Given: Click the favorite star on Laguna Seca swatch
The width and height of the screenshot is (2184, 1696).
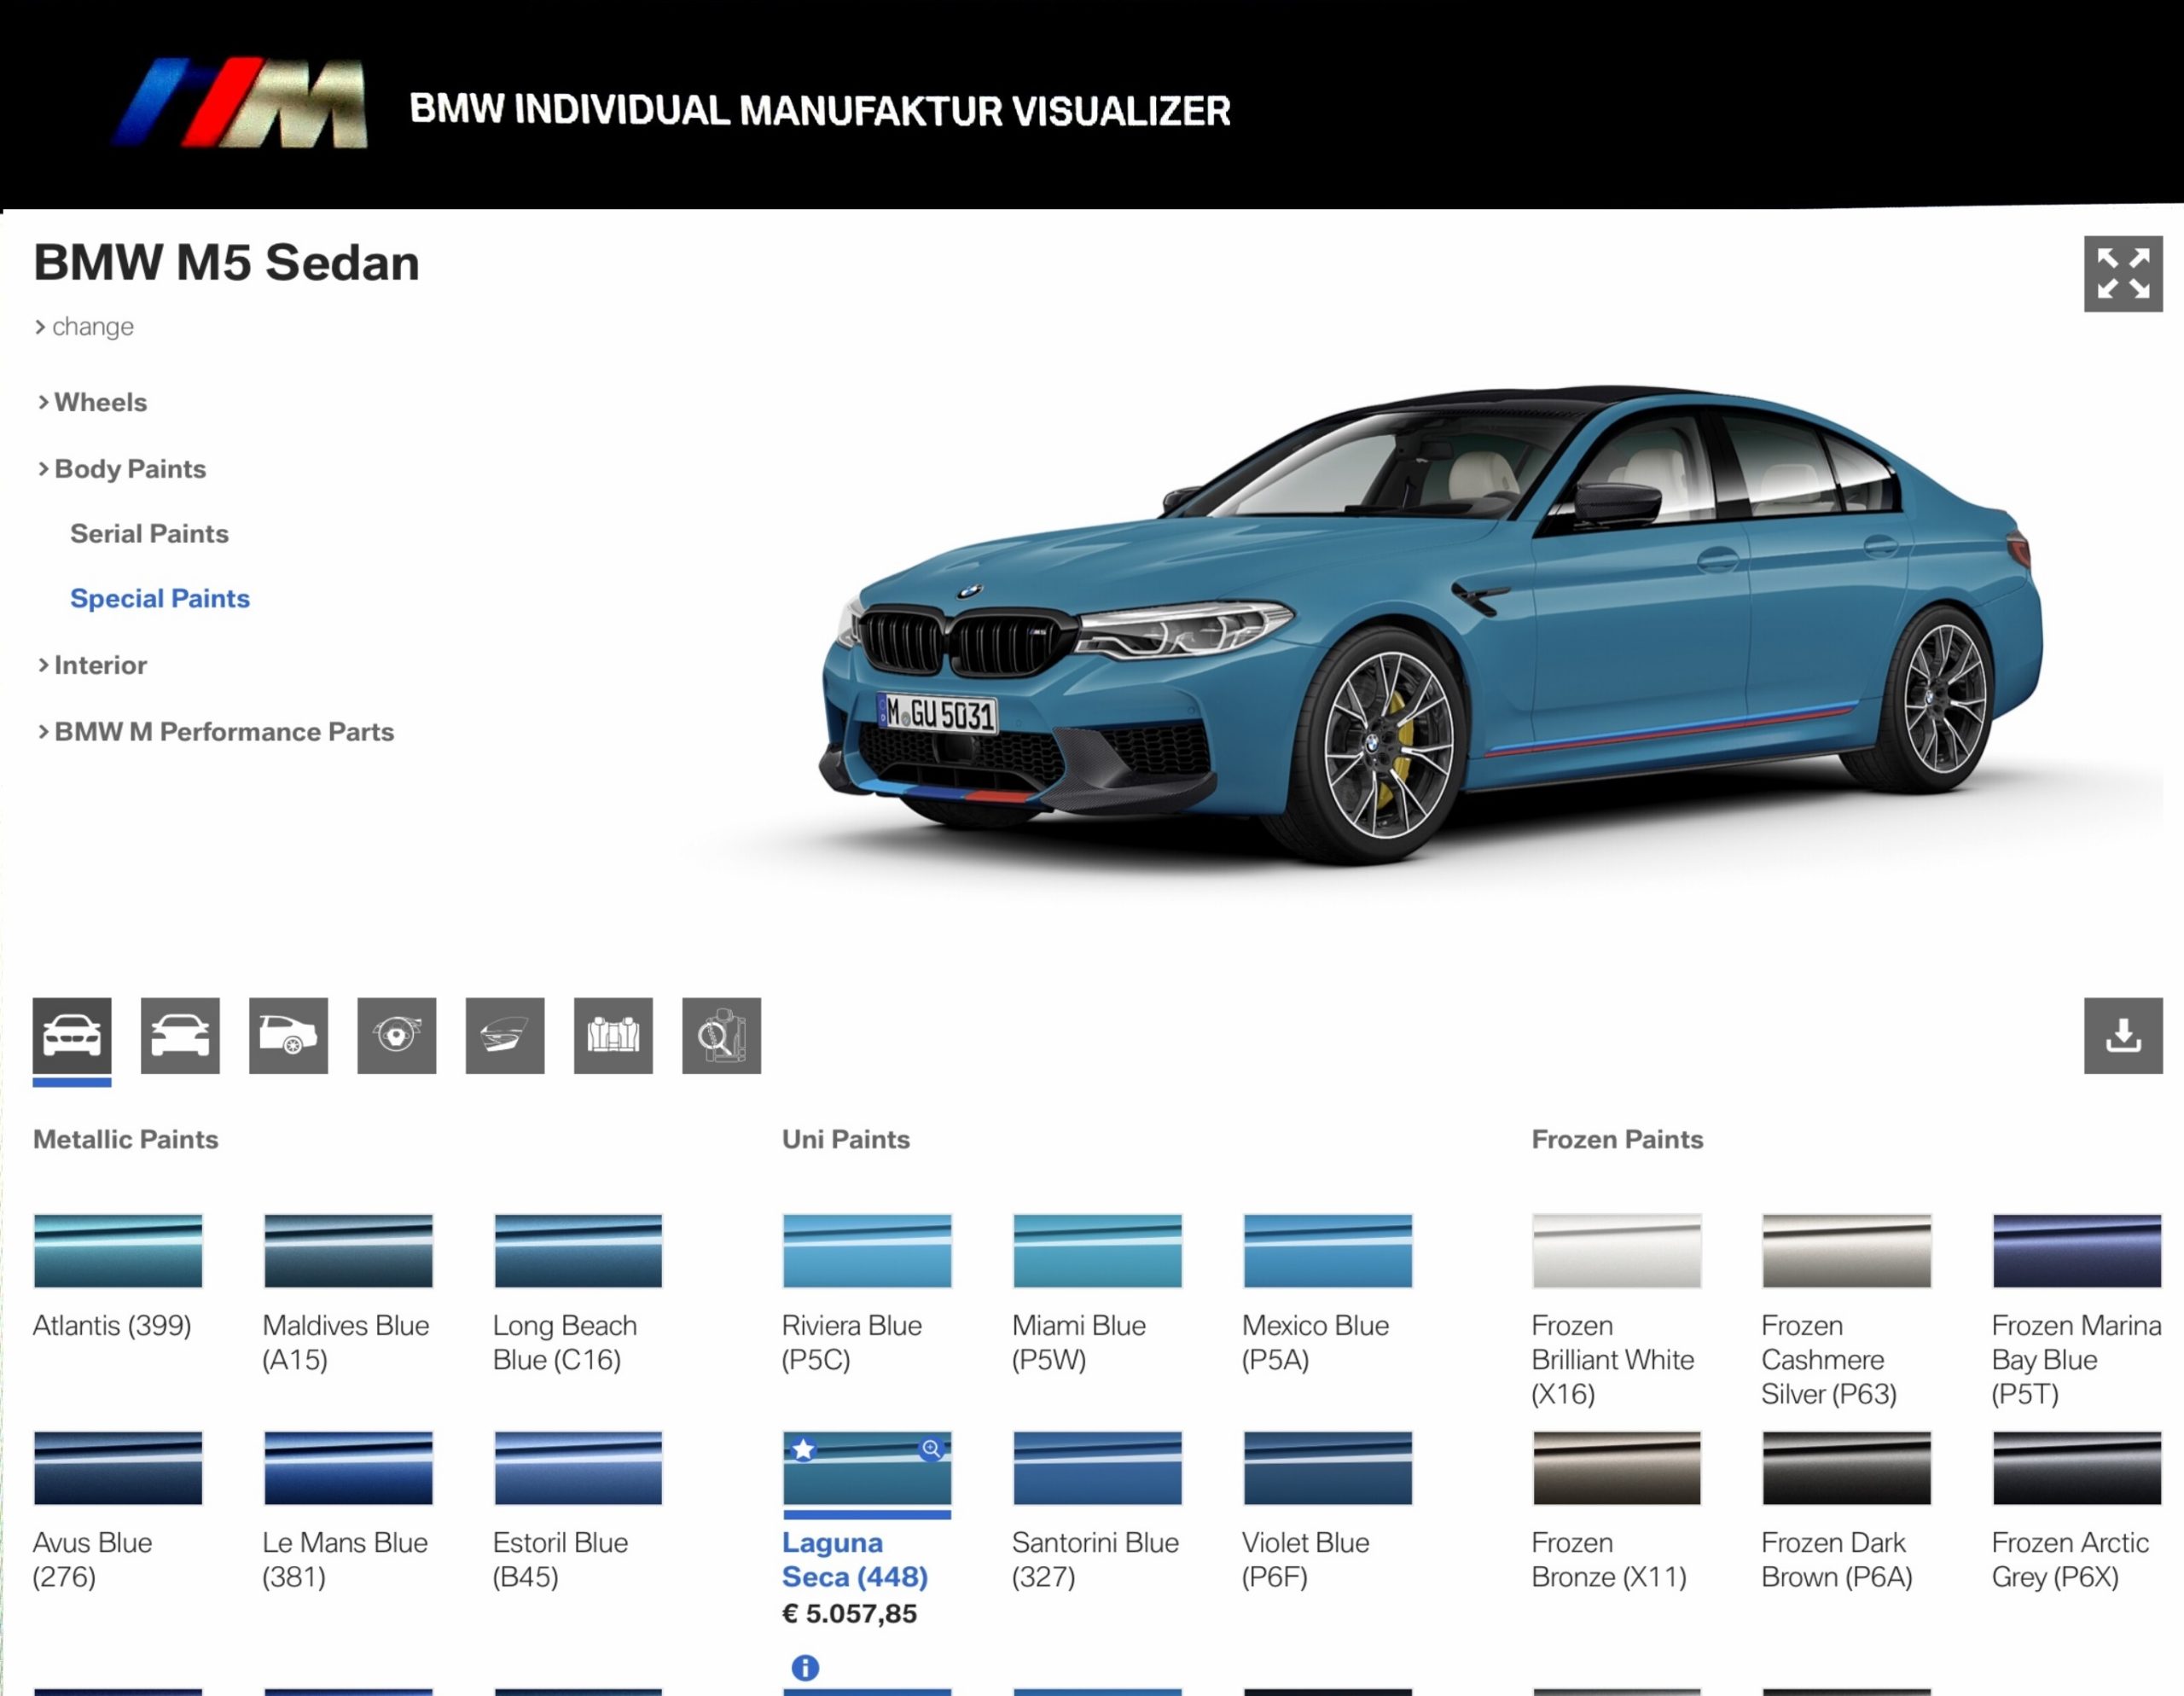Looking at the screenshot, I should (x=803, y=1449).
